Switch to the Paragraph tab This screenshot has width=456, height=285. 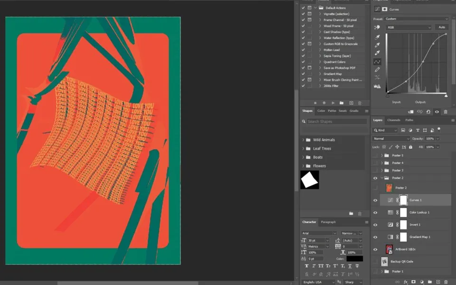328,222
